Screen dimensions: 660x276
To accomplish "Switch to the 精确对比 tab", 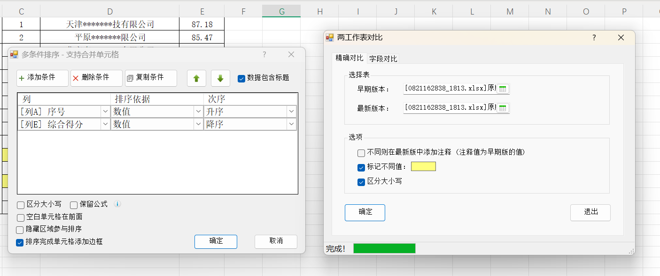I will pos(349,58).
